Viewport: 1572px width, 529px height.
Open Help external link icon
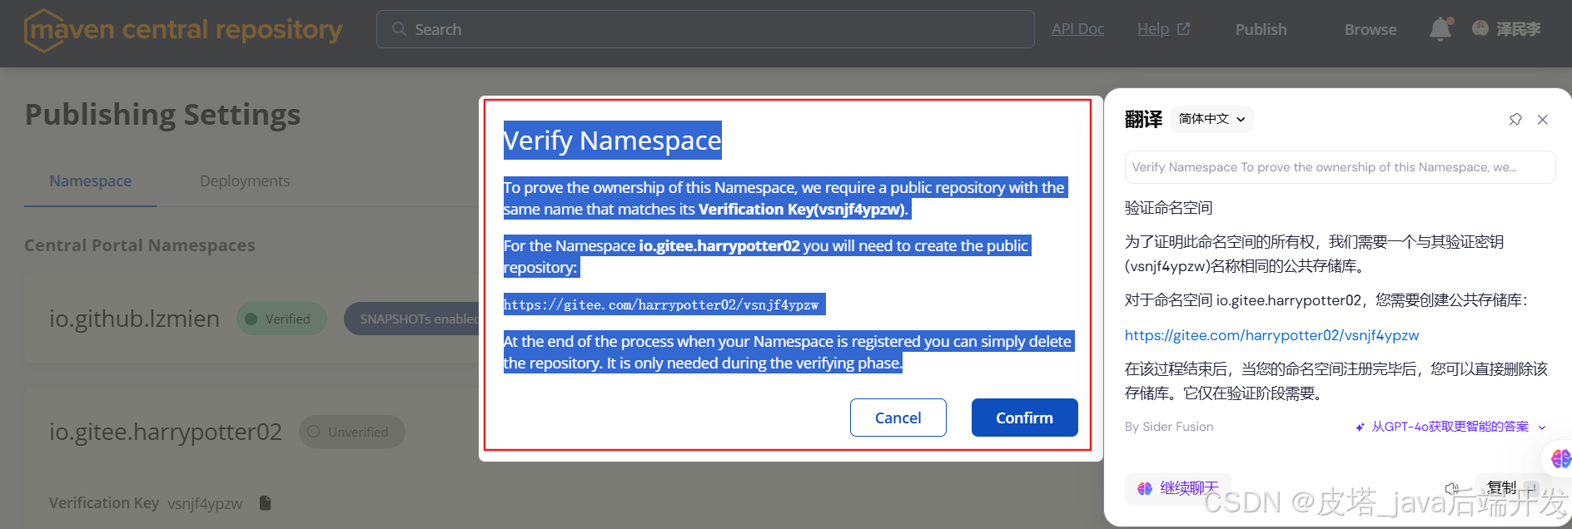click(1184, 29)
